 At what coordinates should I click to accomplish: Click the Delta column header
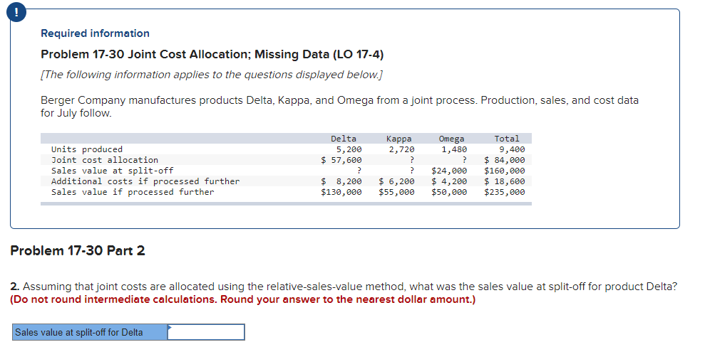click(x=344, y=139)
